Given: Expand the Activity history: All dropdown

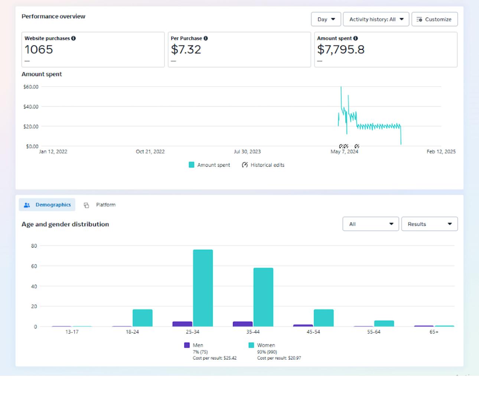Looking at the screenshot, I should coord(376,19).
